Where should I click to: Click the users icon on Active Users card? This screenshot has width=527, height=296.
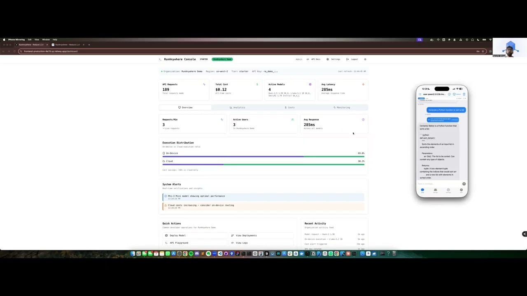click(292, 120)
